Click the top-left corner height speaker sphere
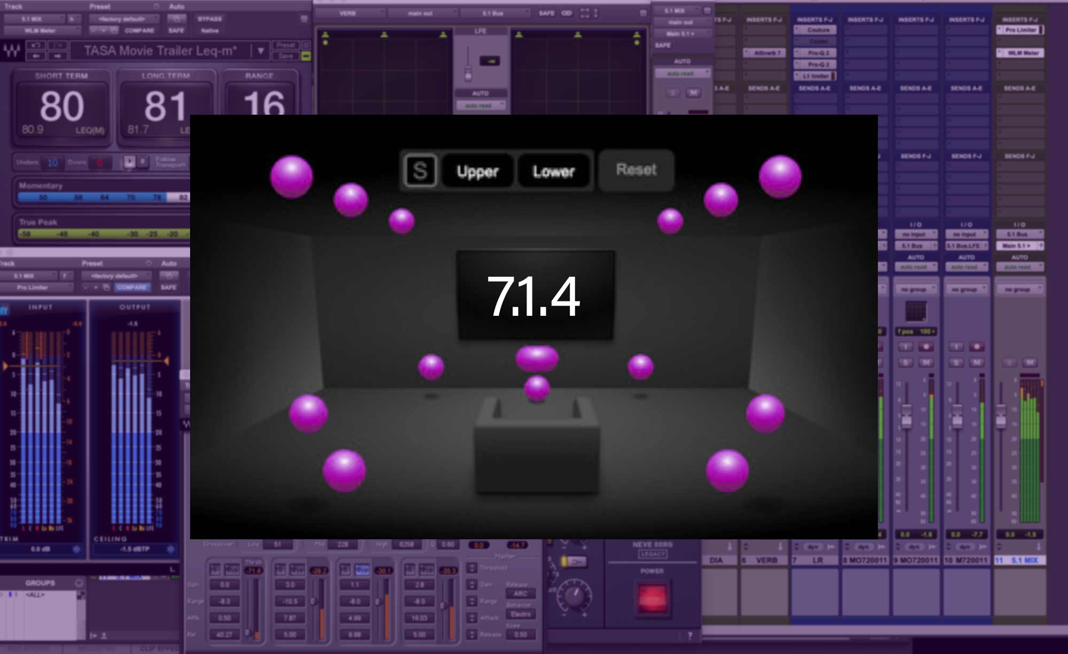The height and width of the screenshot is (654, 1068). tap(292, 177)
